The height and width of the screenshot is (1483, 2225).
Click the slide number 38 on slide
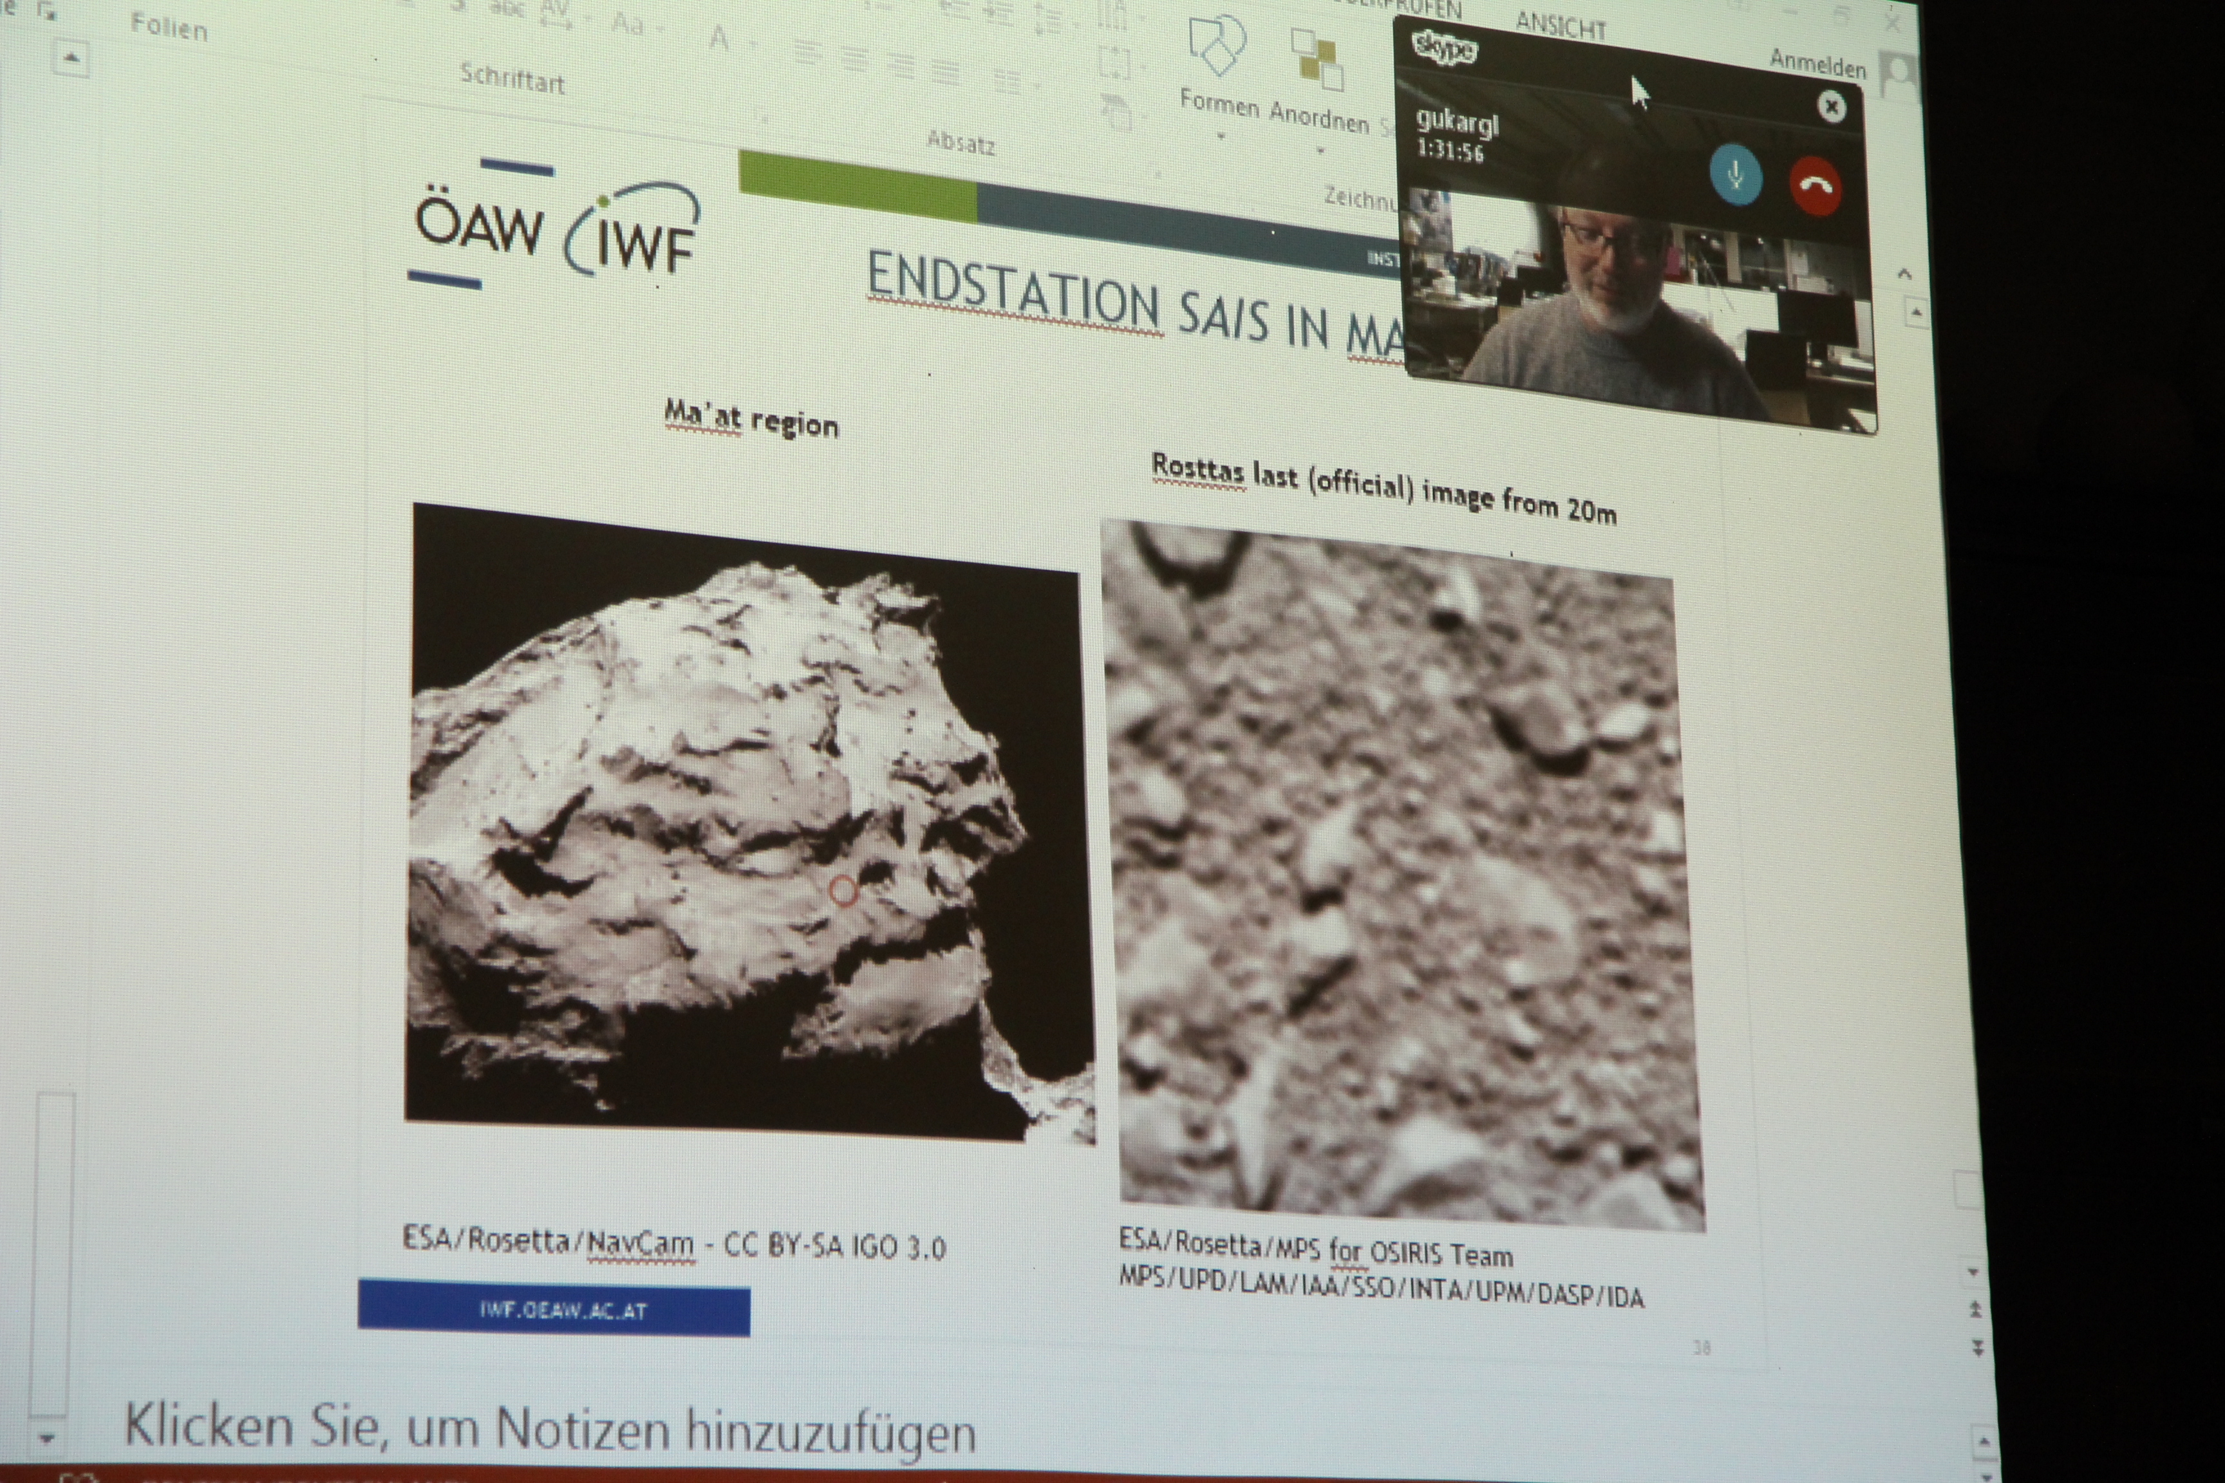coord(1701,1347)
